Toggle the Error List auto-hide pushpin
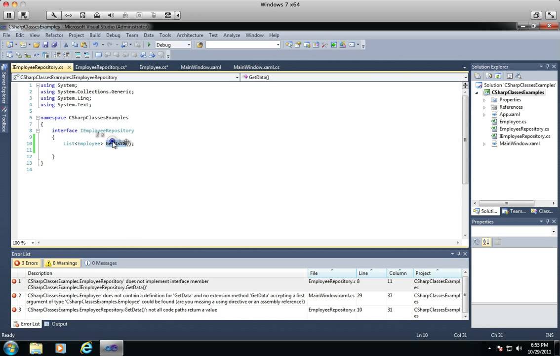 pyautogui.click(x=459, y=254)
